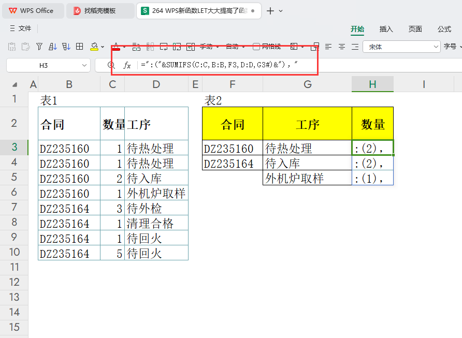Click quantity cell with value 3
Viewport: 462px width, 338px height.
(112, 208)
